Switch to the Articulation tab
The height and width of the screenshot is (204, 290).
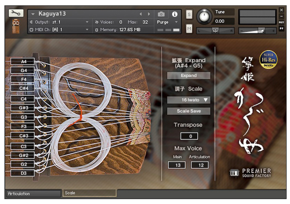33,193
